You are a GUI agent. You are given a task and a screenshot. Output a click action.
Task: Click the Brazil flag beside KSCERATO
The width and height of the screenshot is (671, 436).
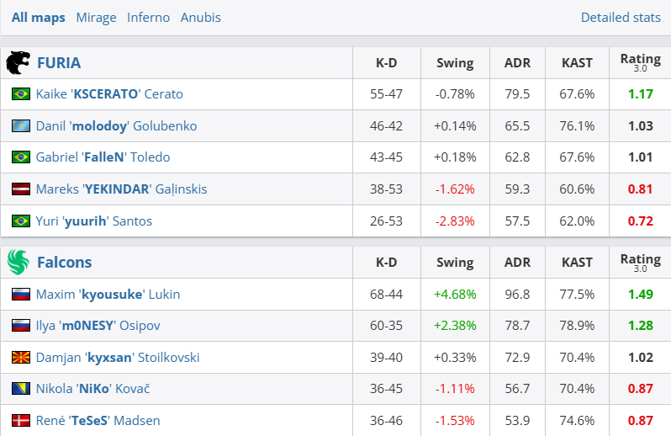(x=21, y=94)
